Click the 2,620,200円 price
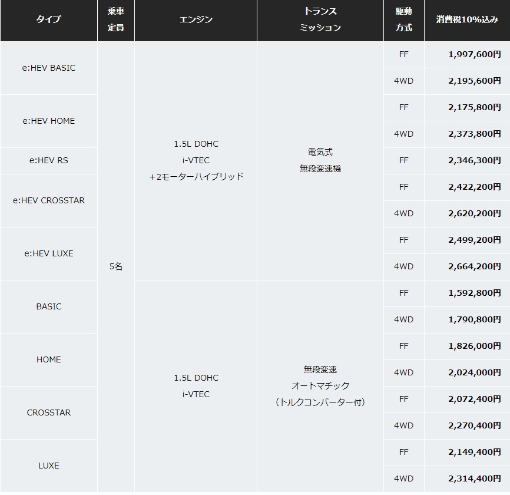The height and width of the screenshot is (495, 510). [475, 213]
